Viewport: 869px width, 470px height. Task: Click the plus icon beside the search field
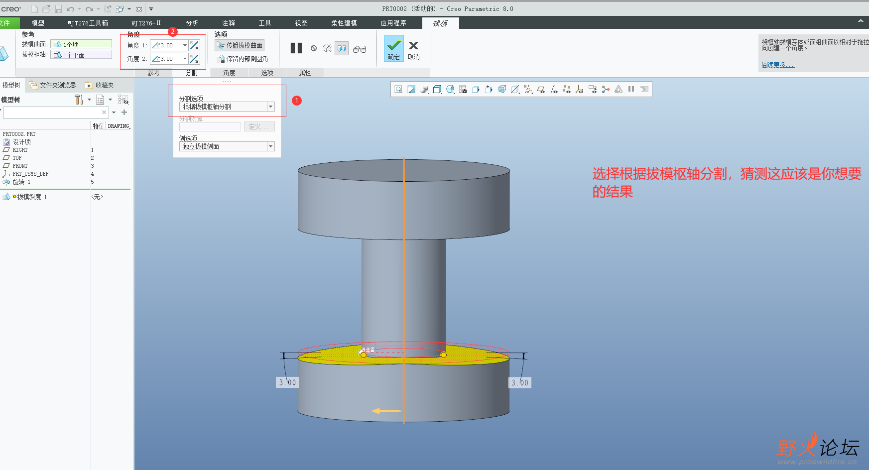tap(124, 113)
